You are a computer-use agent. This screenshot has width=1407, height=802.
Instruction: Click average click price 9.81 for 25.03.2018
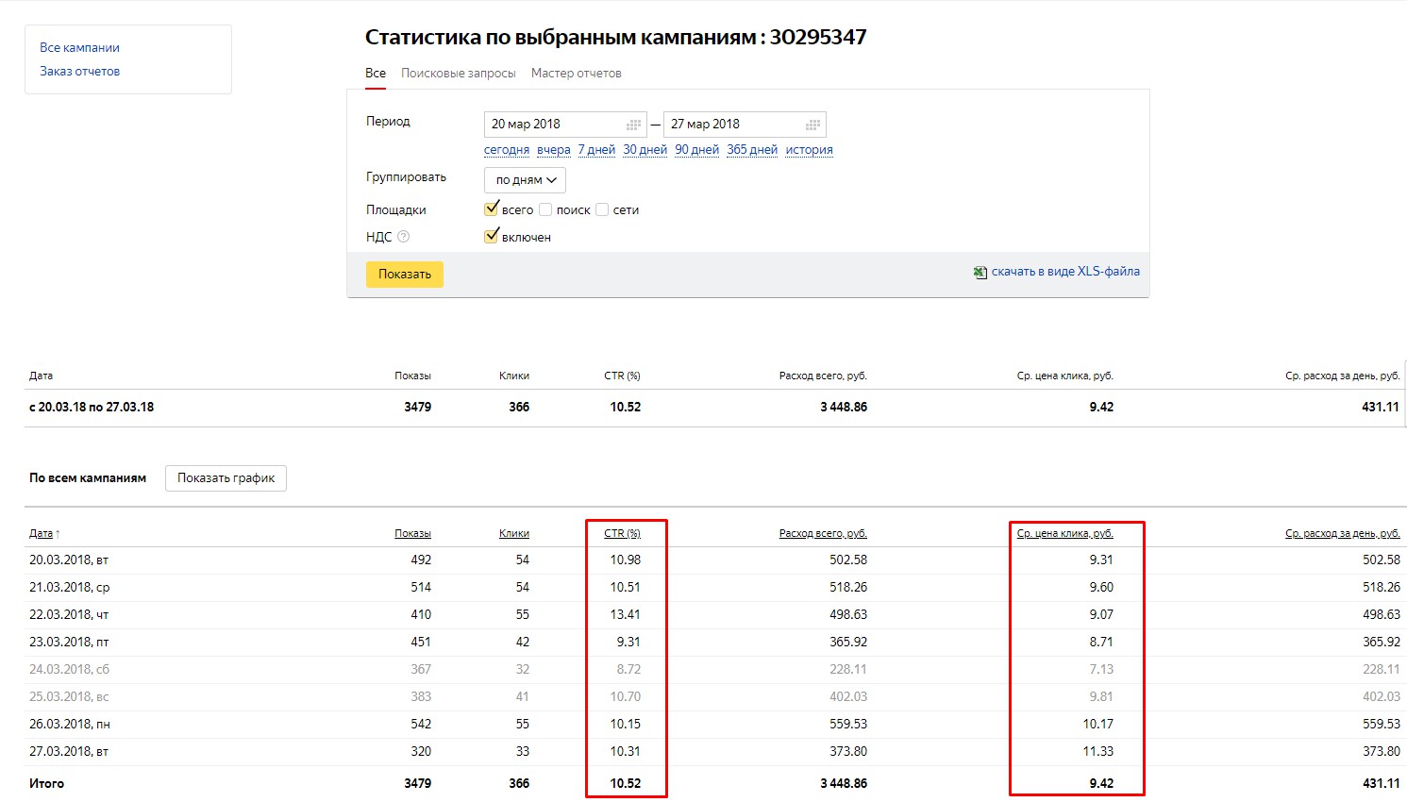1101,697
